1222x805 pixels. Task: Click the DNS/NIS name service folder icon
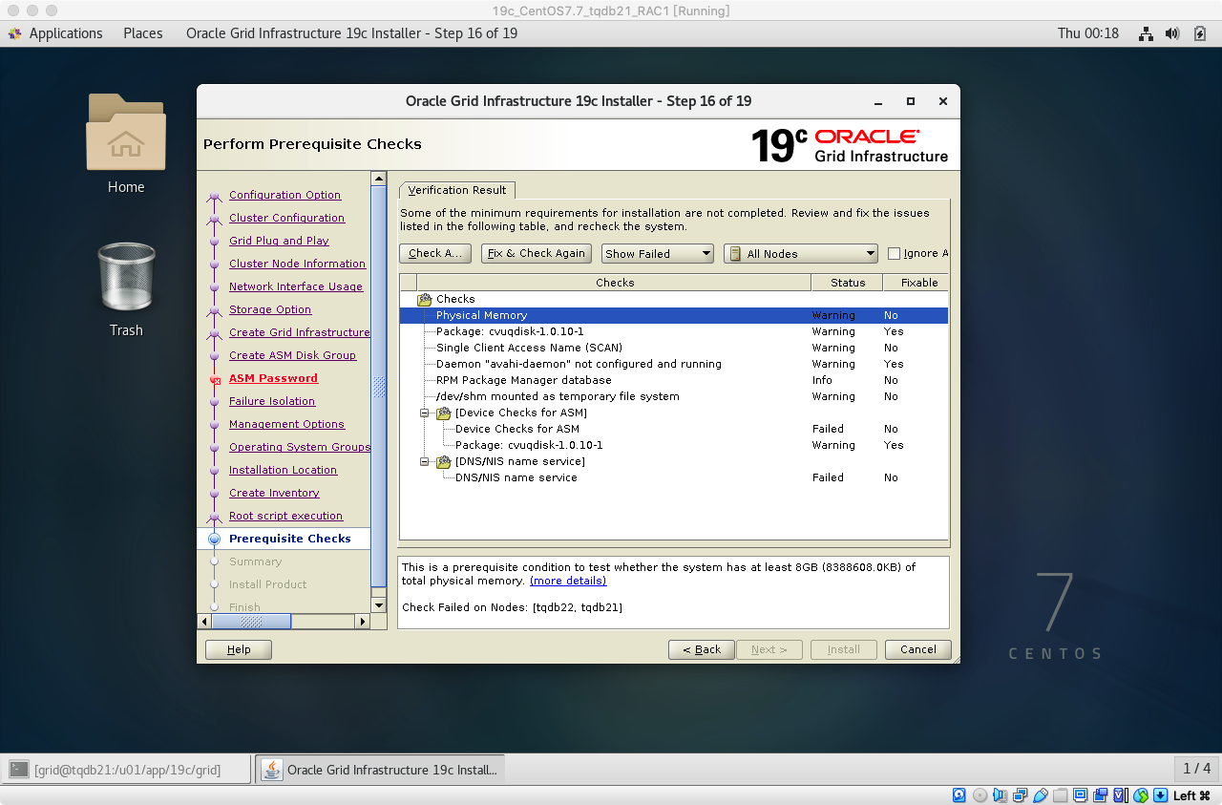coord(444,461)
